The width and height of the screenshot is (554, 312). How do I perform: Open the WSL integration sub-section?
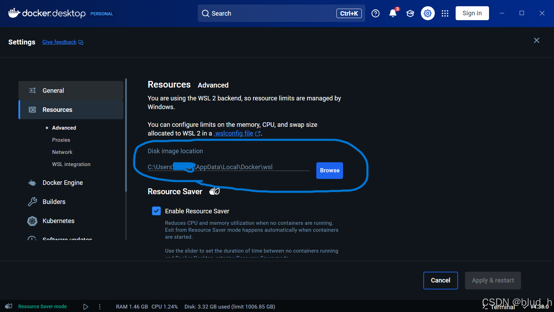coord(71,164)
